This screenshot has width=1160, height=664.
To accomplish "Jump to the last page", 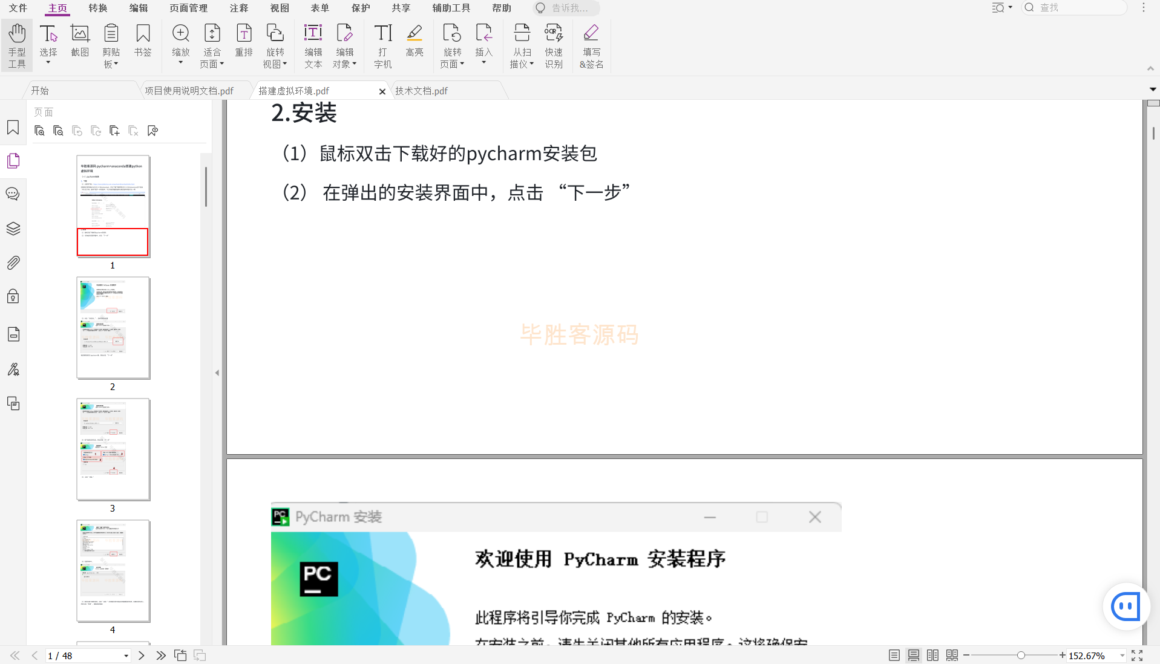I will pyautogui.click(x=161, y=656).
